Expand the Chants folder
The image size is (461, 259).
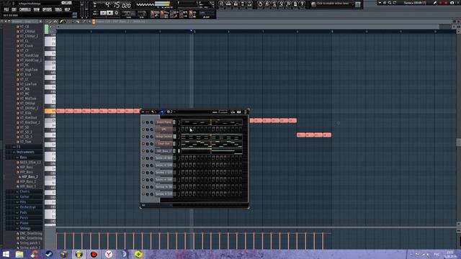pyautogui.click(x=24, y=191)
